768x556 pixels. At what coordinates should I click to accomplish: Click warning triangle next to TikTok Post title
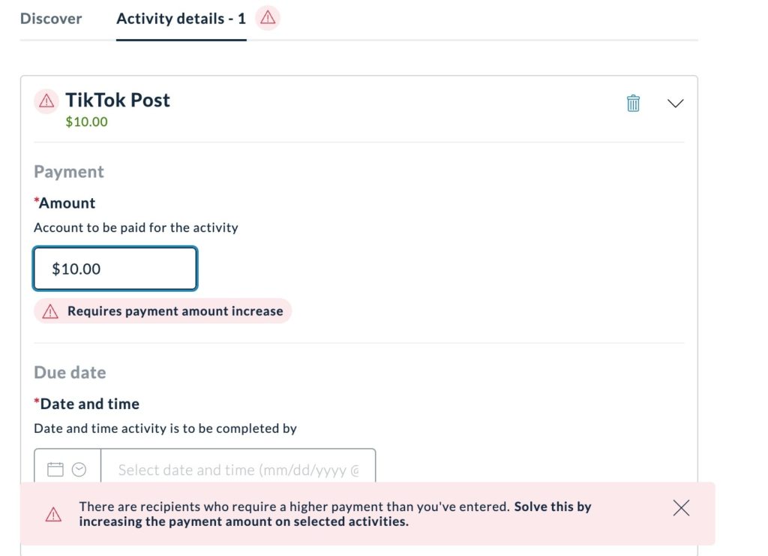tap(46, 101)
